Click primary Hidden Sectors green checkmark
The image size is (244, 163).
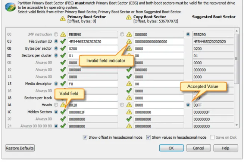[63, 112]
